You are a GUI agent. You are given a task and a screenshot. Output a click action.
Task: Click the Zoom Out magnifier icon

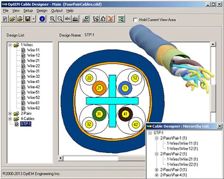click(x=60, y=19)
